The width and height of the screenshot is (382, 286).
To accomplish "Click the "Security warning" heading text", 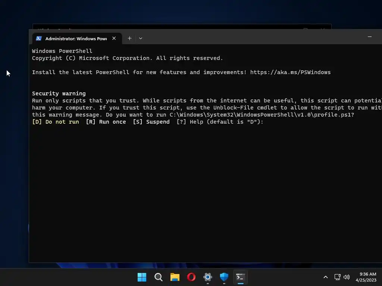I will (59, 93).
